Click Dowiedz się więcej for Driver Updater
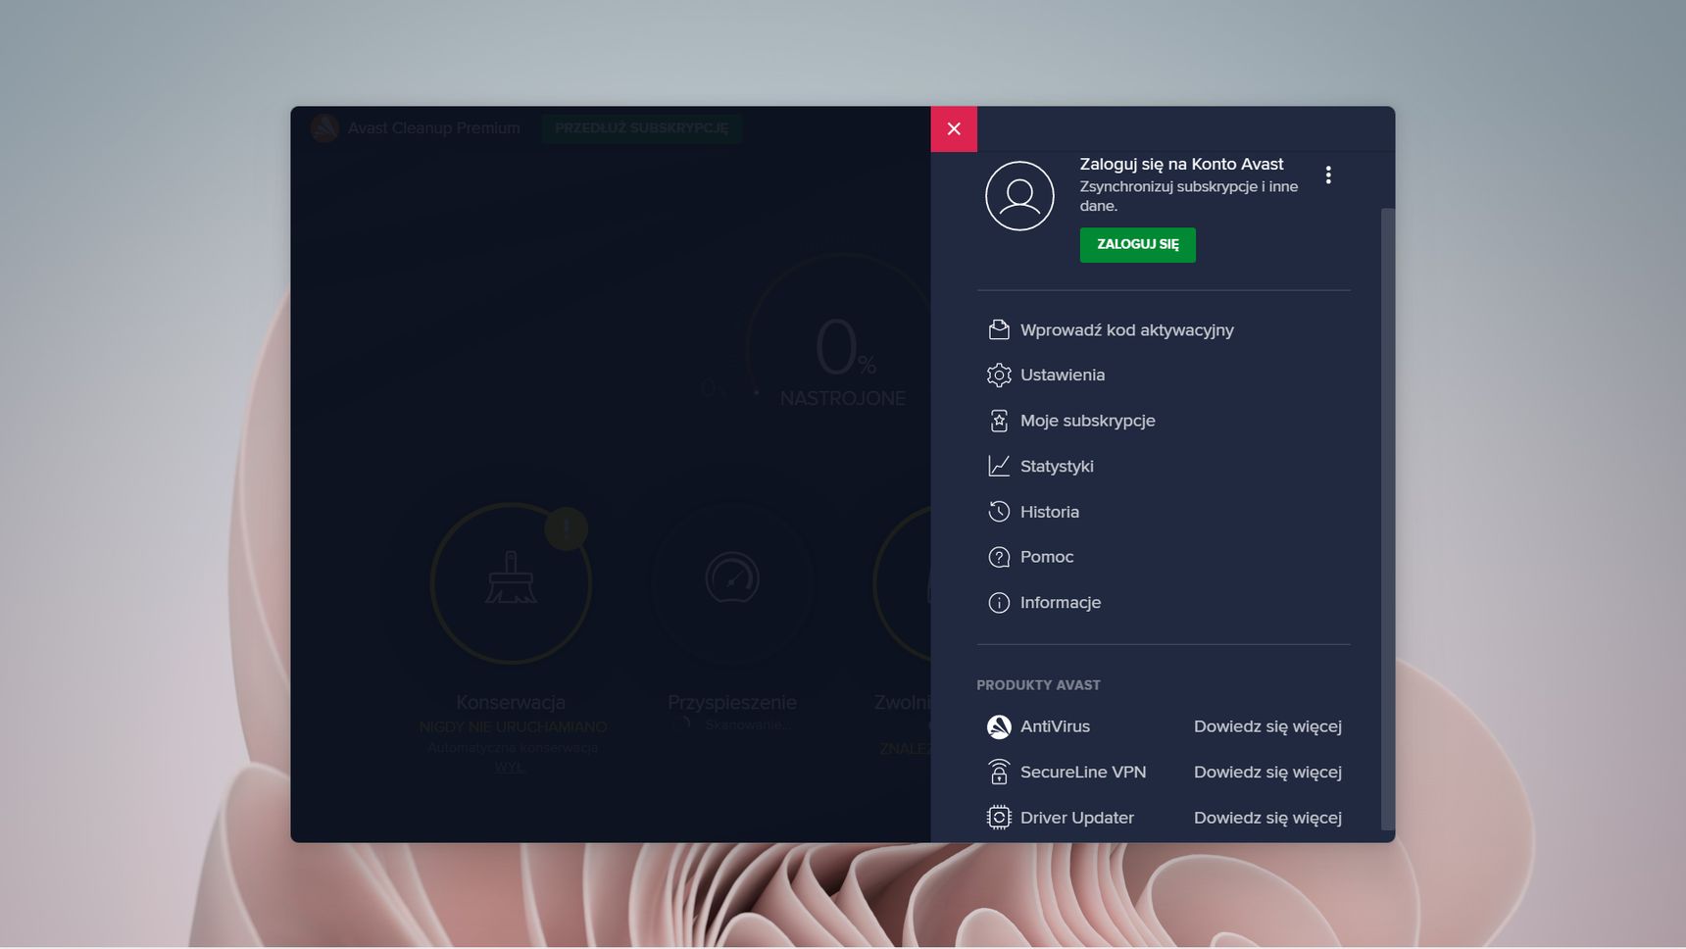This screenshot has width=1686, height=949. (1267, 817)
